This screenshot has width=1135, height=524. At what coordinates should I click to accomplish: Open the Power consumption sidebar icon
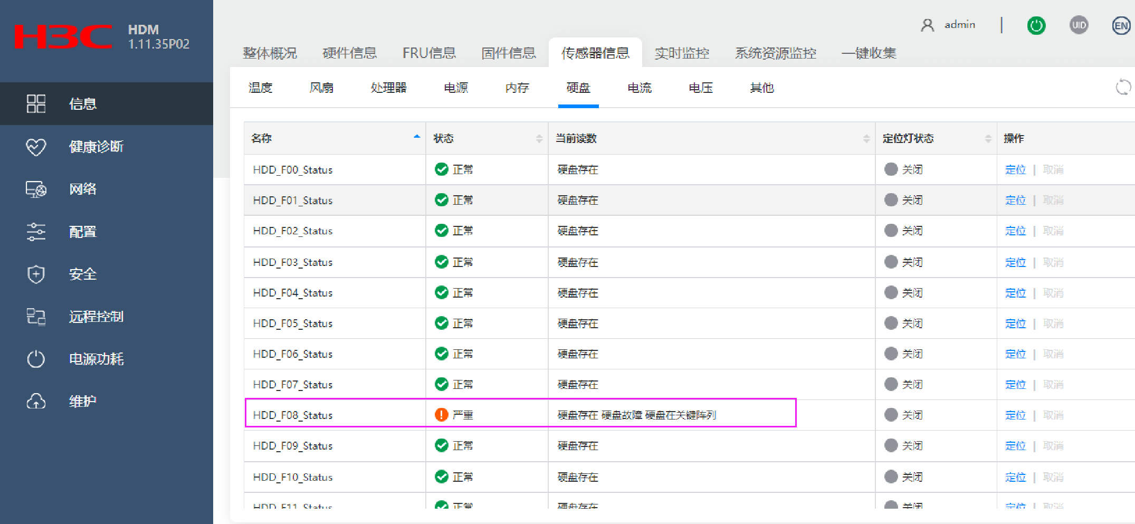tap(36, 359)
